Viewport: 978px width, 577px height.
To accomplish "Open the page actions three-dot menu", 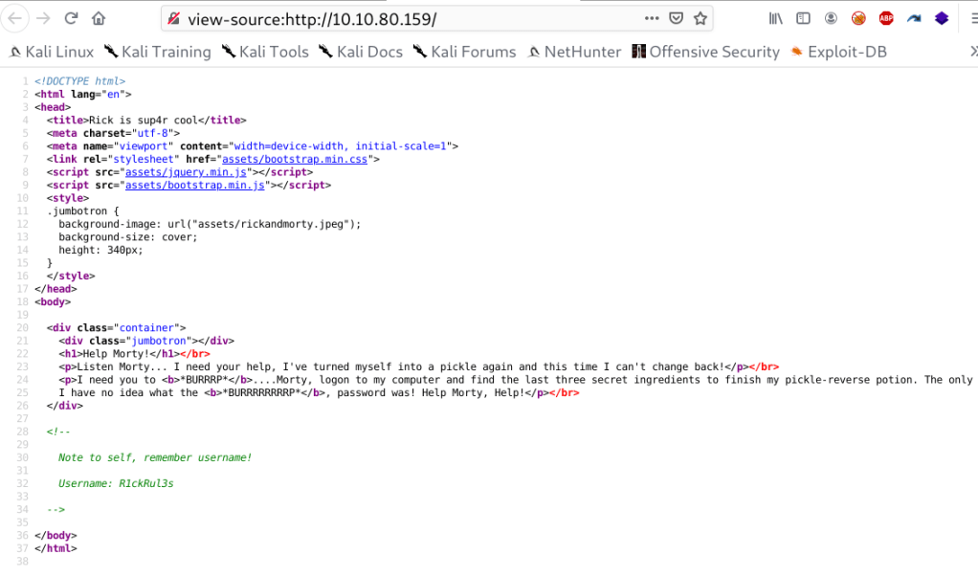I will pos(651,18).
